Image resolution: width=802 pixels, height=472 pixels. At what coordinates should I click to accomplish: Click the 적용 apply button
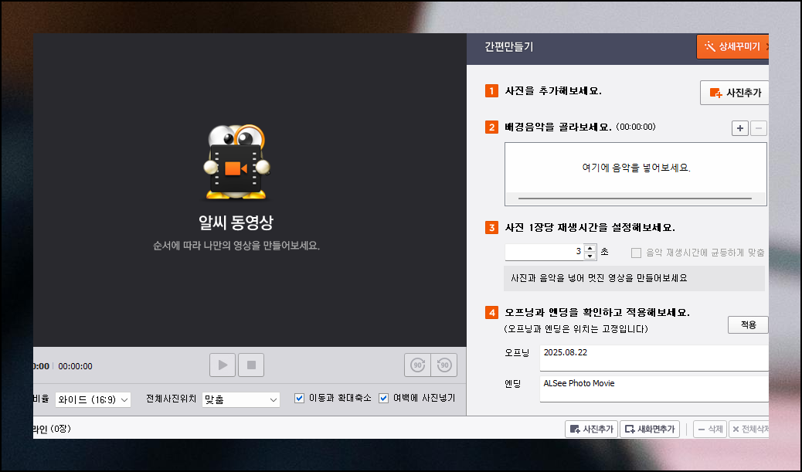(748, 324)
